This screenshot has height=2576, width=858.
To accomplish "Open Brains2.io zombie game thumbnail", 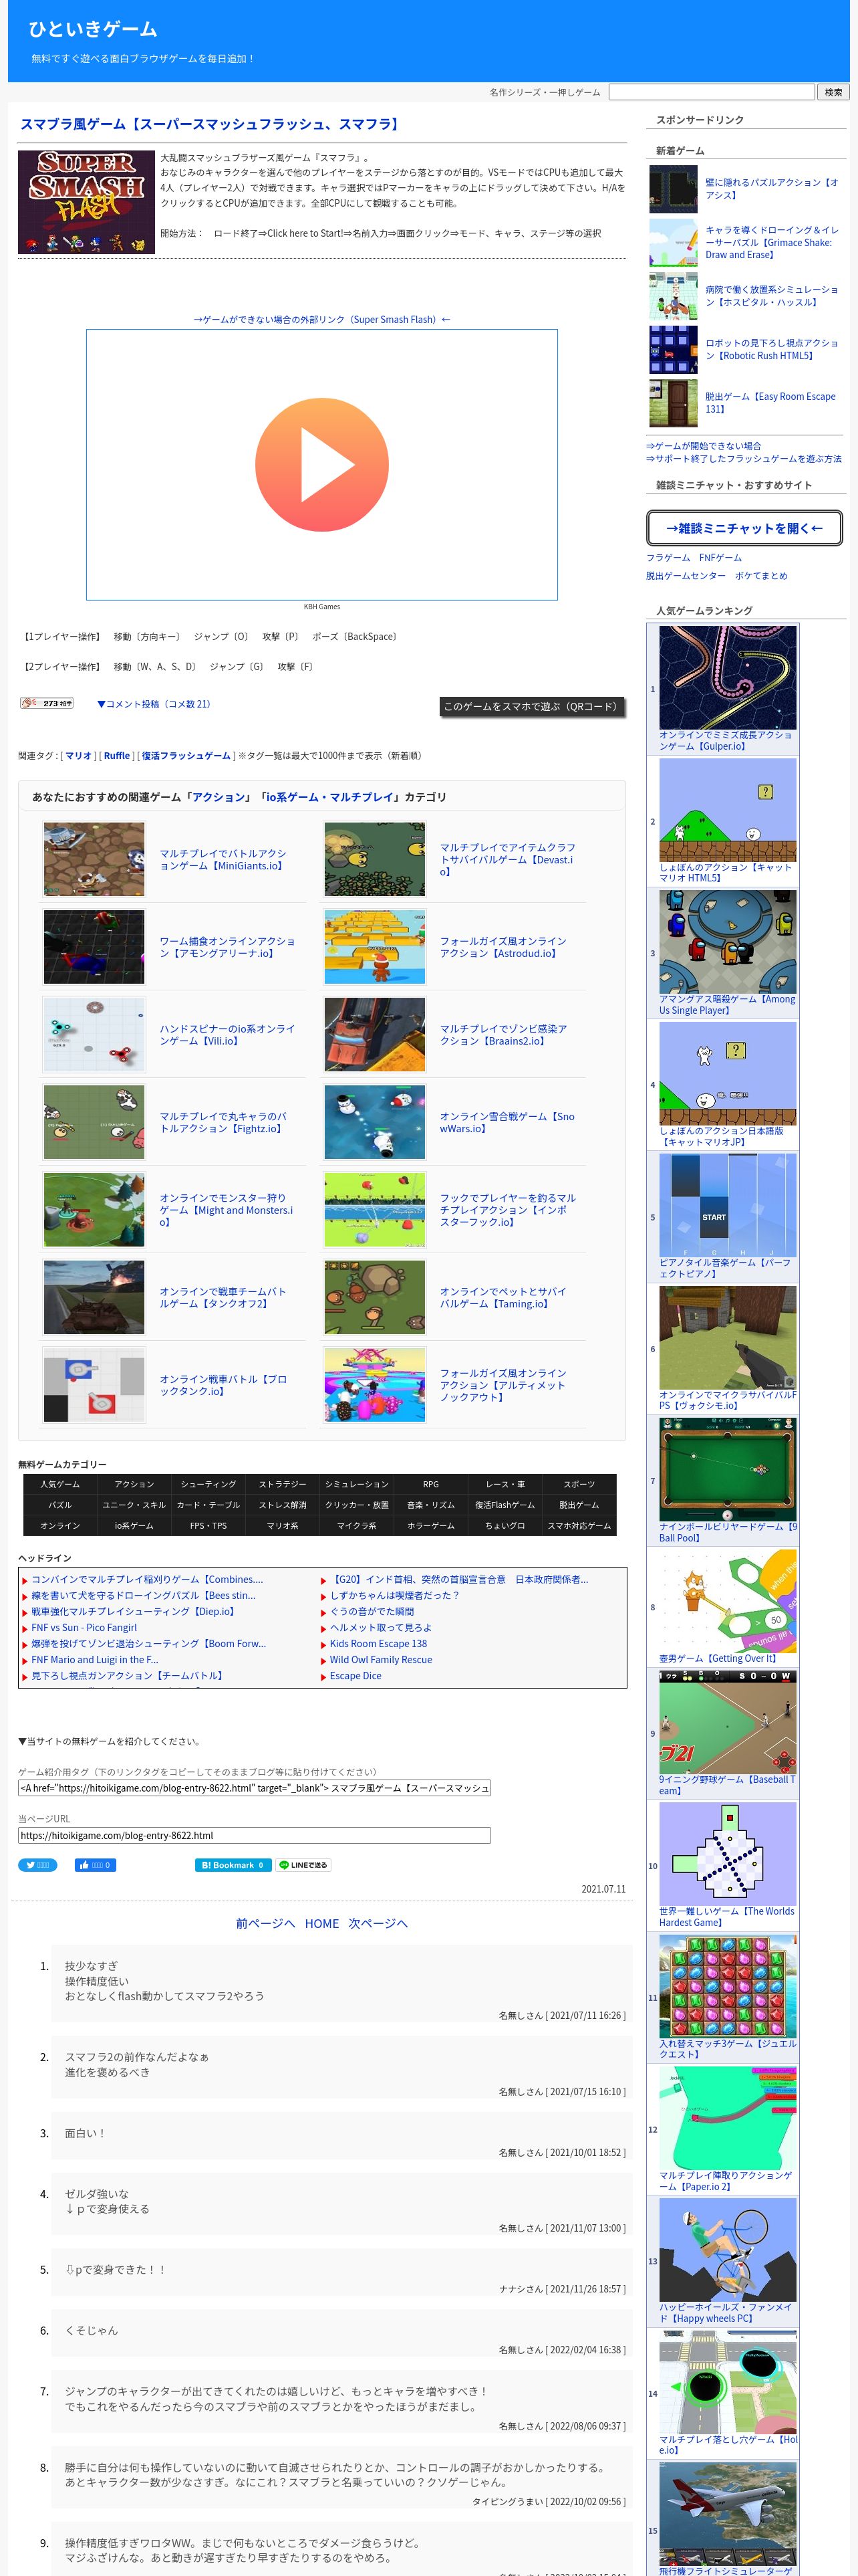I will point(375,1034).
